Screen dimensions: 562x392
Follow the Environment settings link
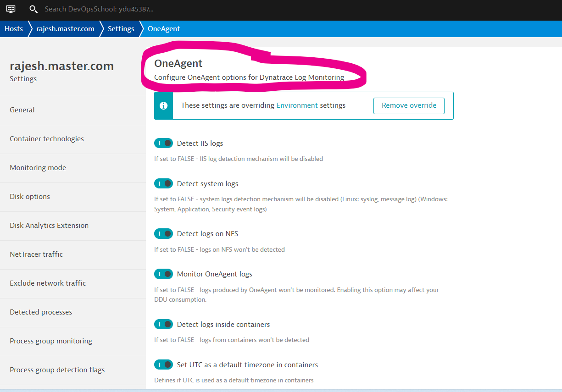297,105
